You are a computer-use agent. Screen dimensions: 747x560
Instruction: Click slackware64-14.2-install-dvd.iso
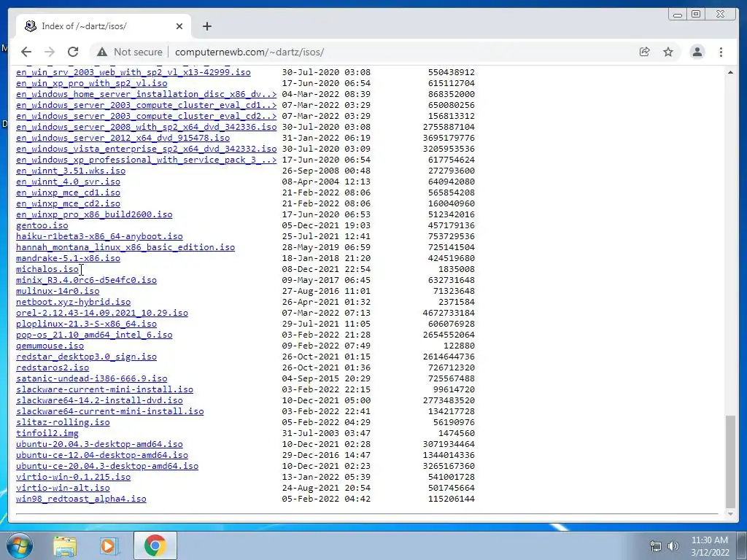click(x=99, y=400)
